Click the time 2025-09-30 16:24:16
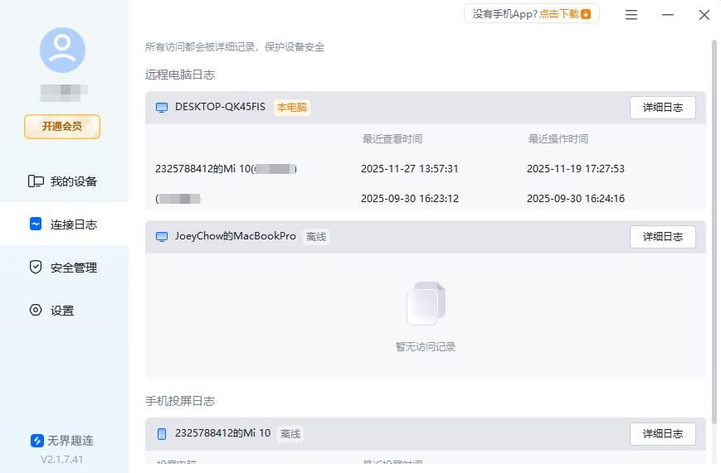Screen dimensions: 721x473 point(575,198)
